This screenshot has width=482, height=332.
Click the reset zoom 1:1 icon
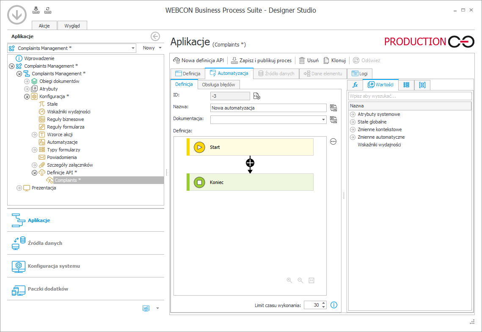click(x=311, y=280)
